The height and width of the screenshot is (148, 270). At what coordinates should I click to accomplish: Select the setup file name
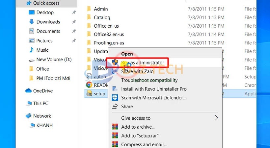[99, 94]
